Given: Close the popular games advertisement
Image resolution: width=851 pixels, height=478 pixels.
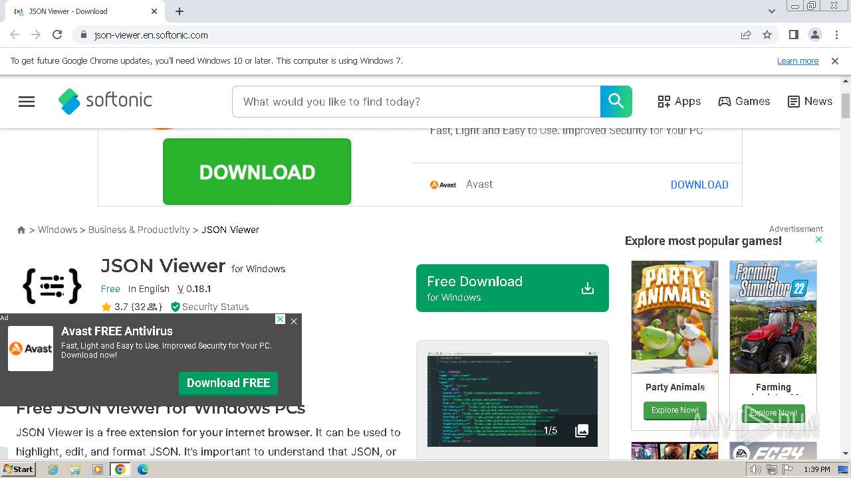Looking at the screenshot, I should coord(818,240).
